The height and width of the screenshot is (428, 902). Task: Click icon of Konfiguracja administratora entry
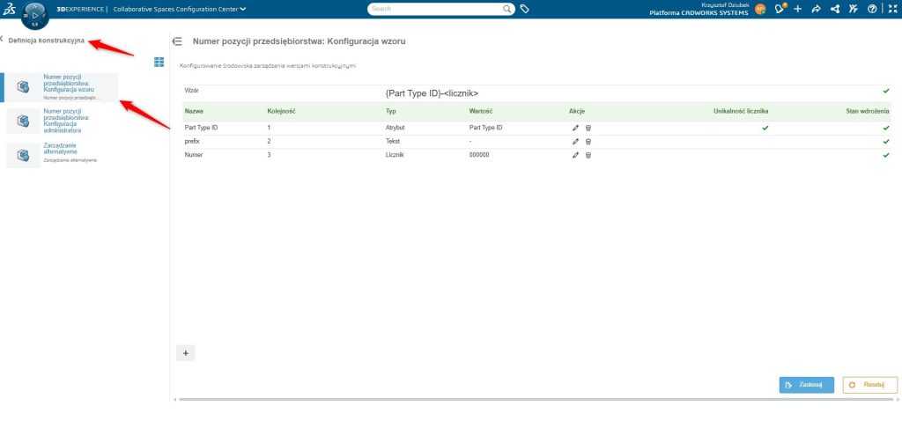(x=23, y=121)
